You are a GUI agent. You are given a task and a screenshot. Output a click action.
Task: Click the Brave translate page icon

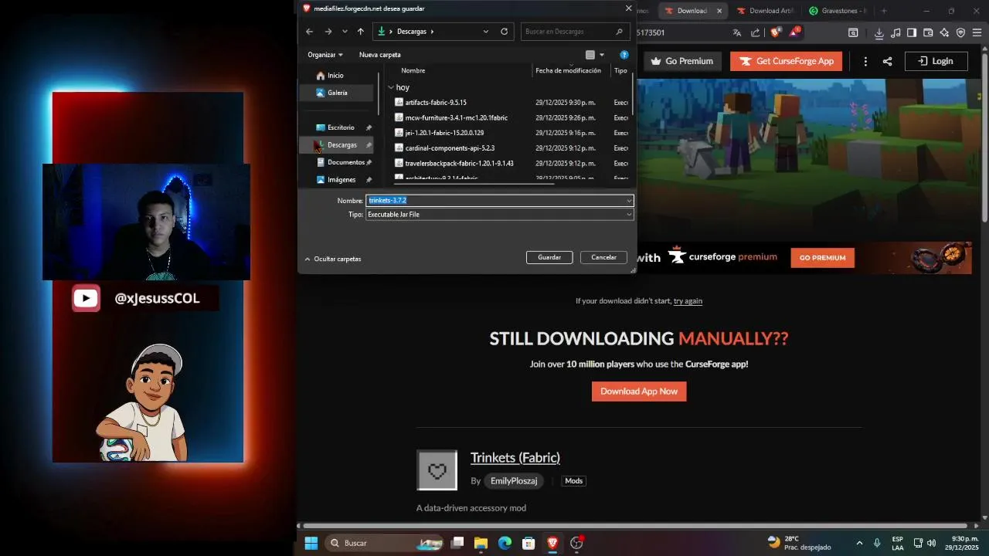(x=736, y=32)
